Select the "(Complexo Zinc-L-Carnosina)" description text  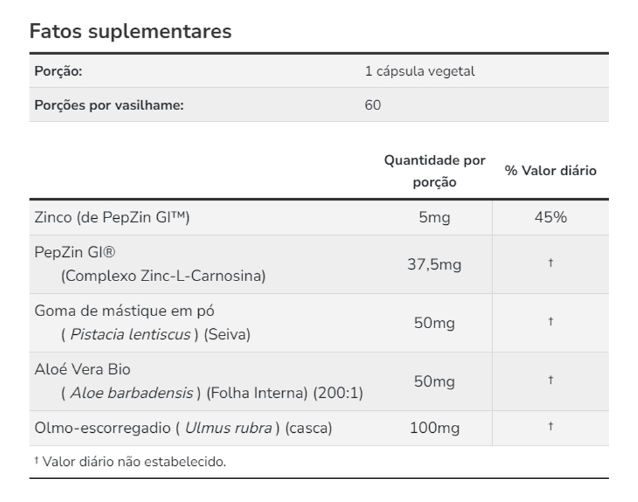pos(163,276)
